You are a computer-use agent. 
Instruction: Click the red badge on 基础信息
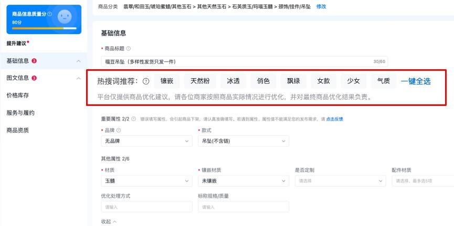pos(34,61)
